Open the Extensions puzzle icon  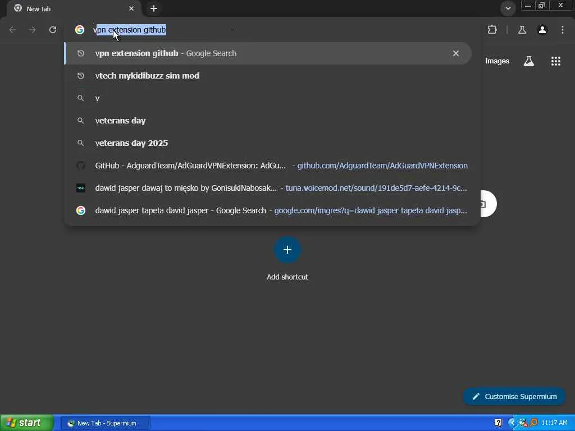[492, 30]
